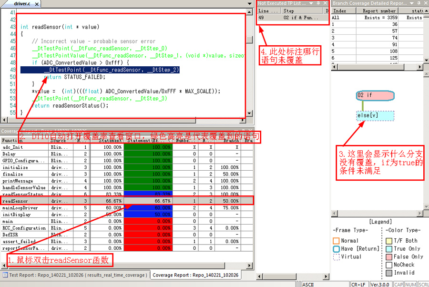This screenshot has height=287, width=429.
Task: Sort Not Executed list by Step column
Action: coord(302,11)
